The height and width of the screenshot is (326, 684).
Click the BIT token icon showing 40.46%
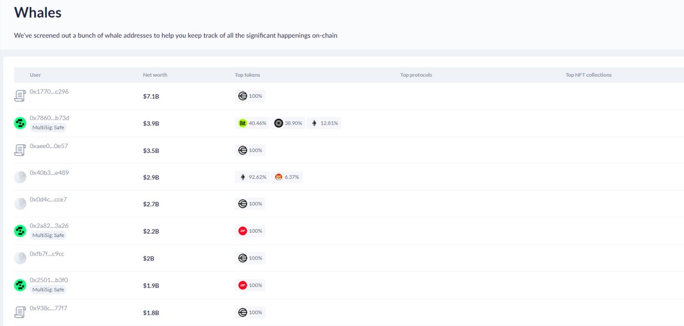(243, 123)
